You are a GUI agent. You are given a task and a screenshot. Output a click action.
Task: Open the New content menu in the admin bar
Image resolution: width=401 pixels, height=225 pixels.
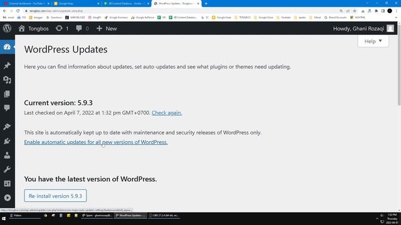[x=107, y=28]
